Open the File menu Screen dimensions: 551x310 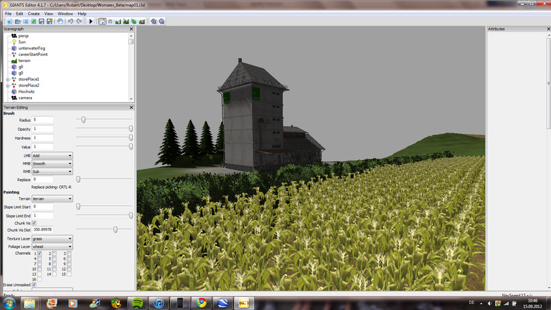[8, 14]
